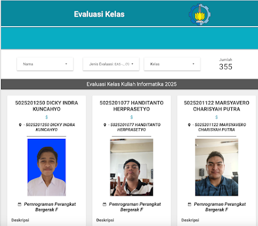This screenshot has width=258, height=226.
Task: Click calendar icon on Marsyavero's card
Action: 190,205
